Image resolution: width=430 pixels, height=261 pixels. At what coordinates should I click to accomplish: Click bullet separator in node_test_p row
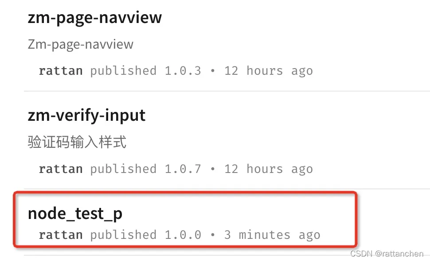coord(213,235)
